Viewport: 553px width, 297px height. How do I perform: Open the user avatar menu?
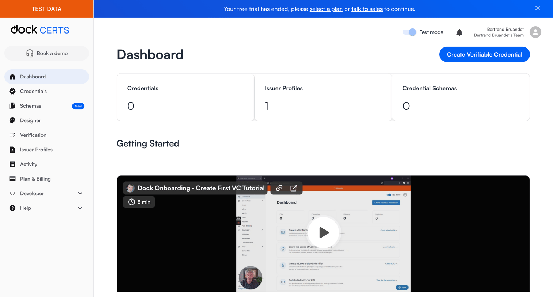coord(535,32)
